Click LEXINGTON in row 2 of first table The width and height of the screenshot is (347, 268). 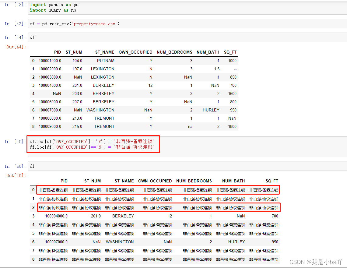[x=103, y=77]
